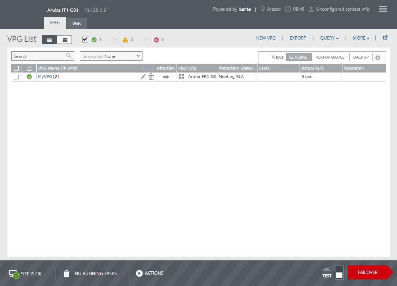Switch to grid view layout

(64, 40)
